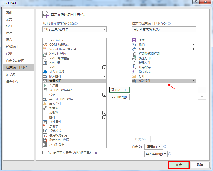Click the help question mark button
This screenshot has width=213, height=171.
coord(196,2)
